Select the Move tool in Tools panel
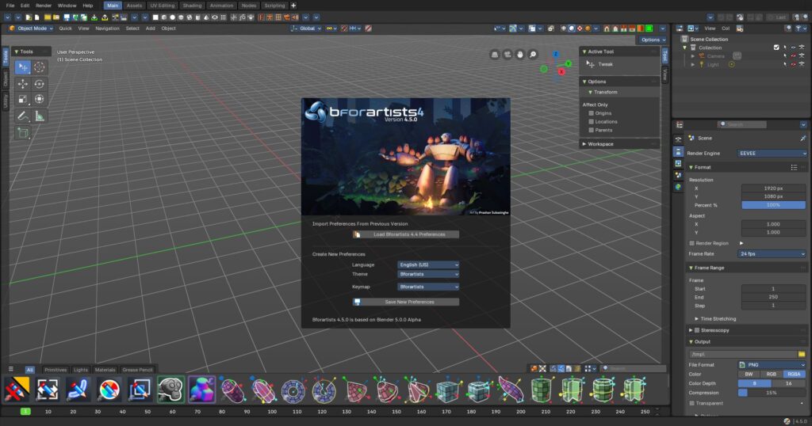 (23, 84)
